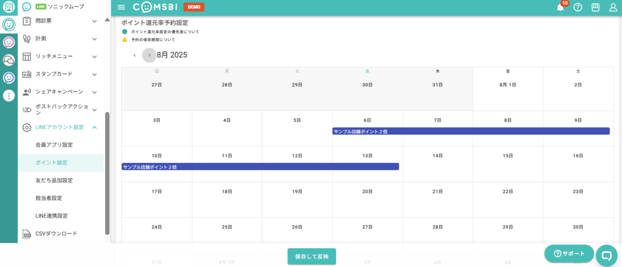Select the blue smiley icon in left rail
The height and width of the screenshot is (267, 622).
coord(9,78)
